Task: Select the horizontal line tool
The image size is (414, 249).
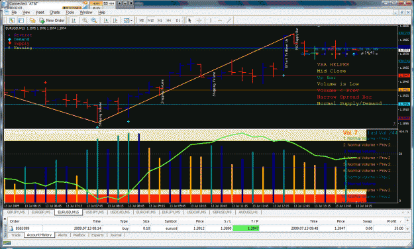Action: point(220,21)
